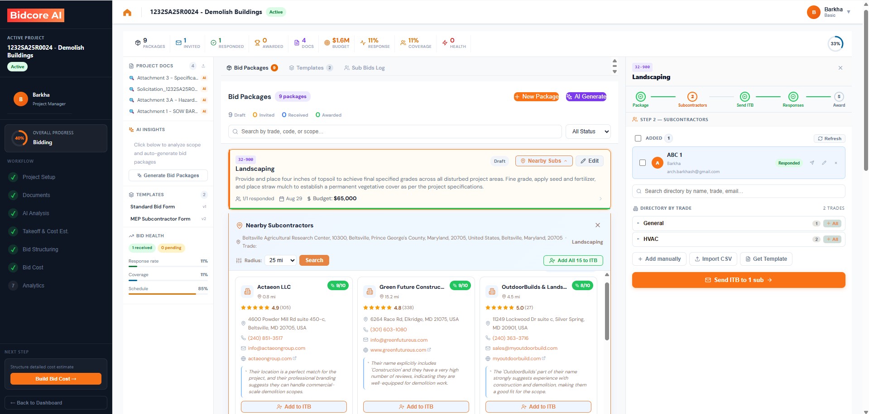Click the send ITB paper-plane icon for ABC 1
Screen dimensions: 869x414
812,163
